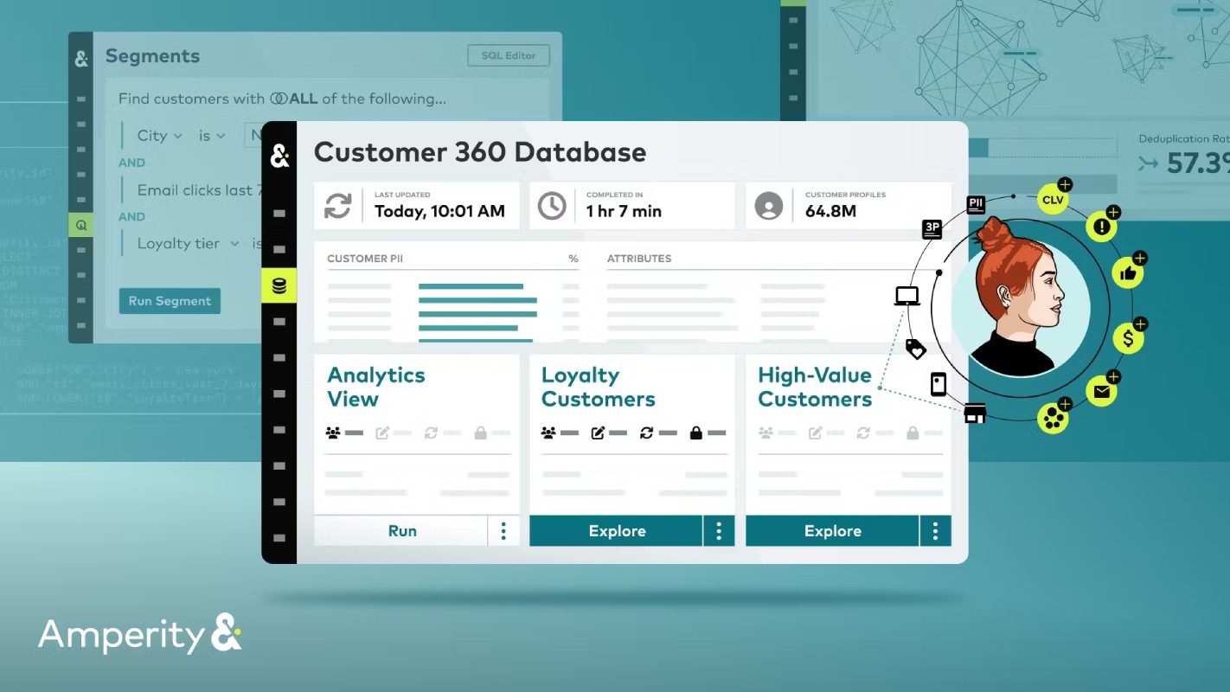Viewport: 1230px width, 692px height.
Task: Click the lock icon in High-Value Customers card
Action: (912, 432)
